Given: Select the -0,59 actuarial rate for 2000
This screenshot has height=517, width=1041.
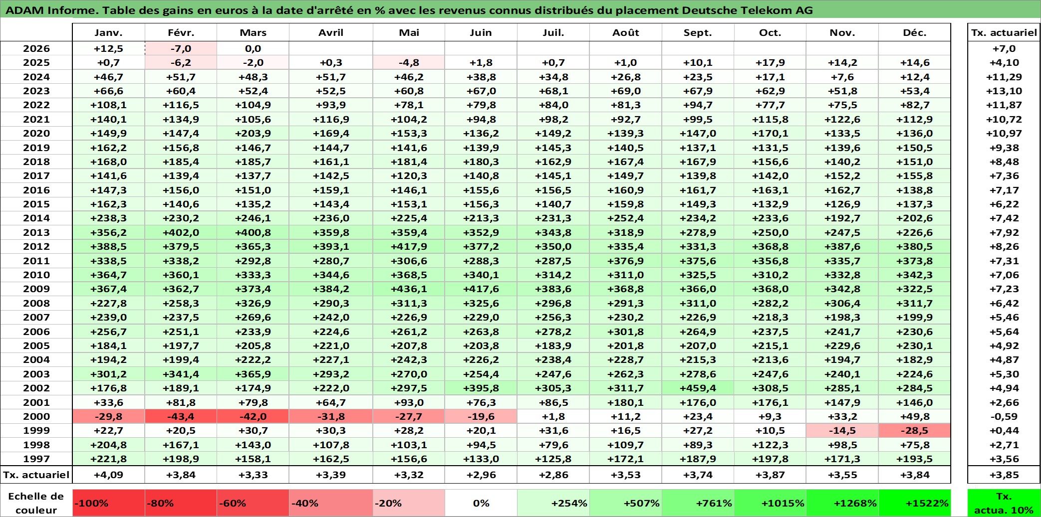Looking at the screenshot, I should pos(1004,416).
